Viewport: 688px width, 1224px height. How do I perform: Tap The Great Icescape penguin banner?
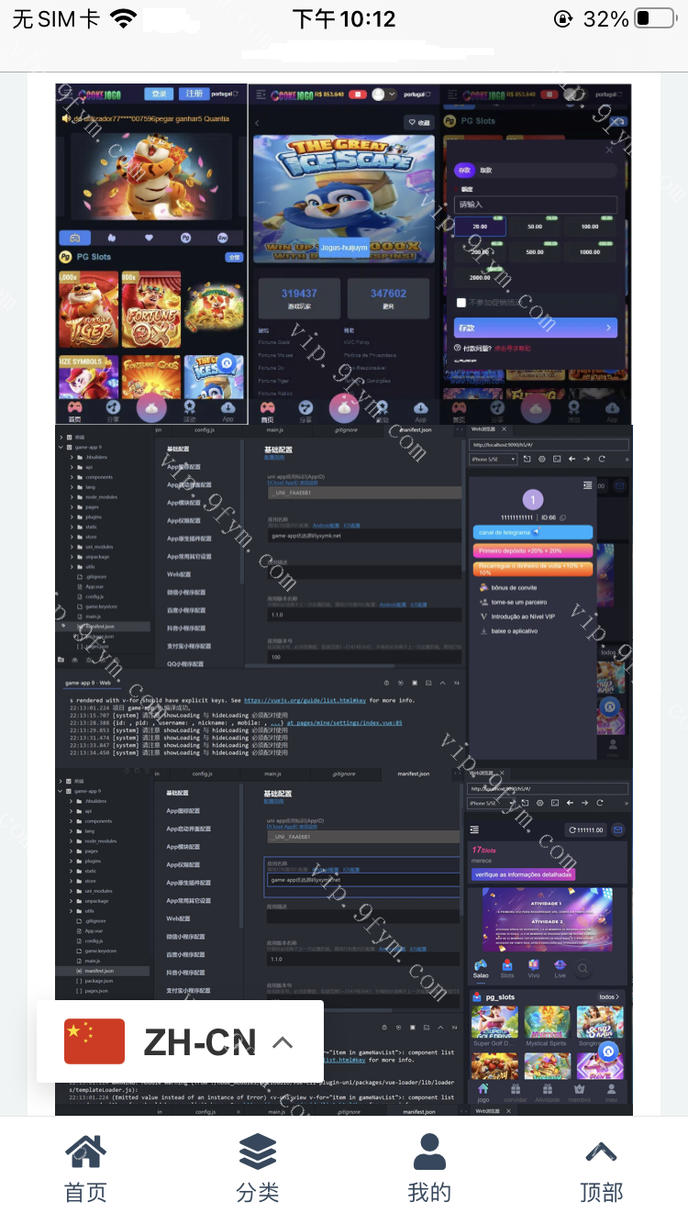343,197
